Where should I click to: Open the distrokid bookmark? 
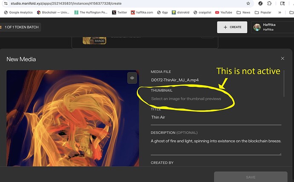[x=182, y=12]
